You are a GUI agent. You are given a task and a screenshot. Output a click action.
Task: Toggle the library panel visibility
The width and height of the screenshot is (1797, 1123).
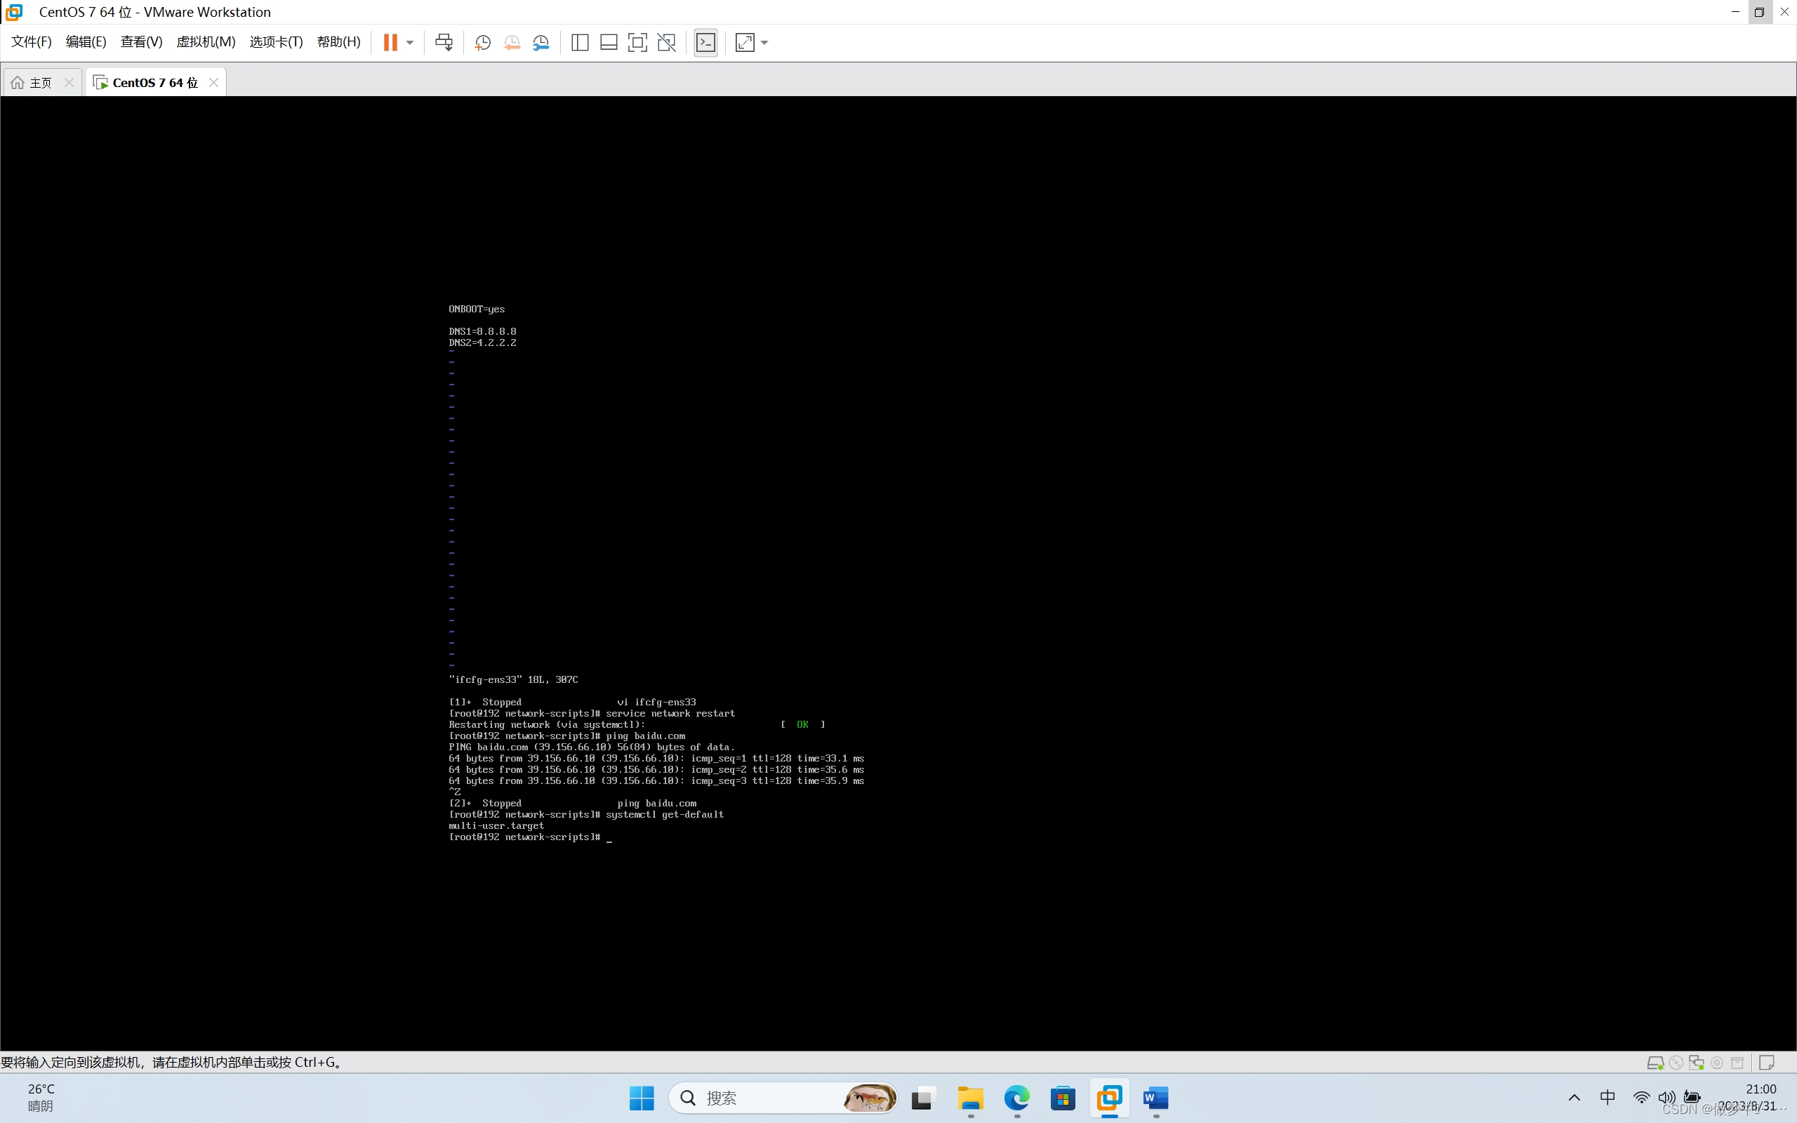pos(579,42)
